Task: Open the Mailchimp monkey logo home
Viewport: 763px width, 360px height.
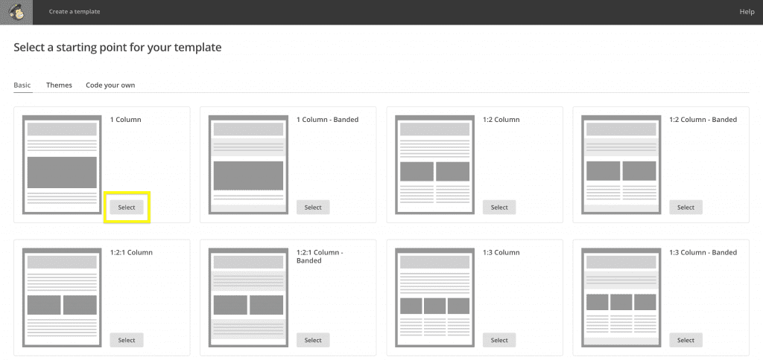Action: [16, 12]
